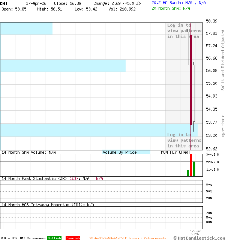
Task: Click the shortest green volume bar
Action: point(188,173)
